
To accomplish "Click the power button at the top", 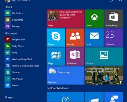I will pos(111,1).
